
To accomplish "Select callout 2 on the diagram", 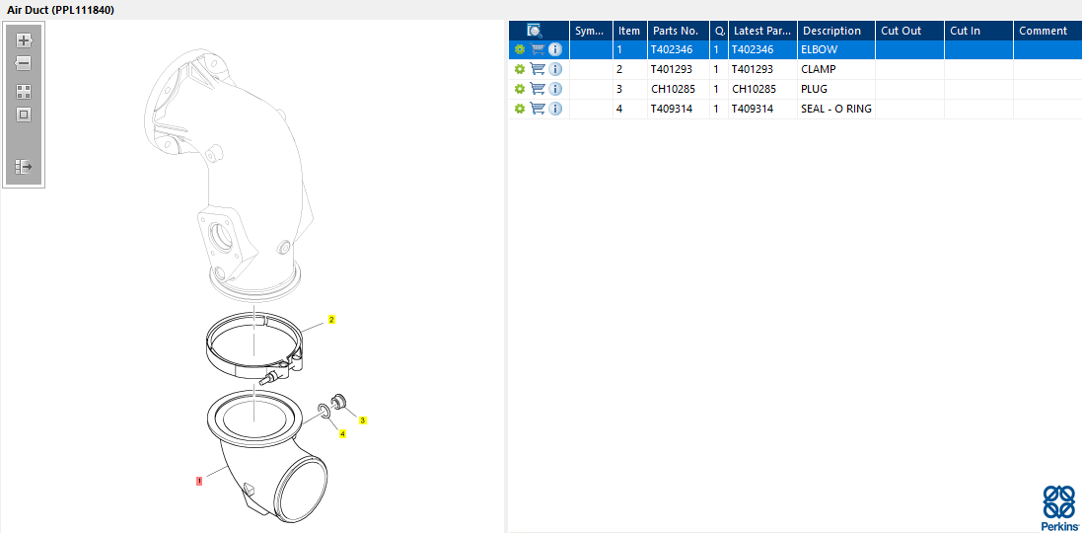I will (x=331, y=320).
